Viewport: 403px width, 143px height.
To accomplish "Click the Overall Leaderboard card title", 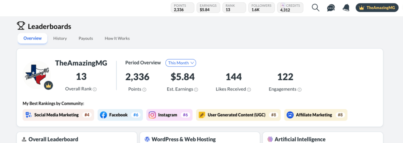I will (53, 139).
